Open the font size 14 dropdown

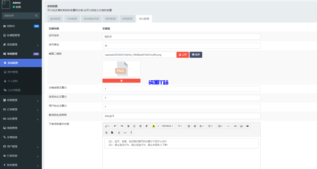[180, 126]
